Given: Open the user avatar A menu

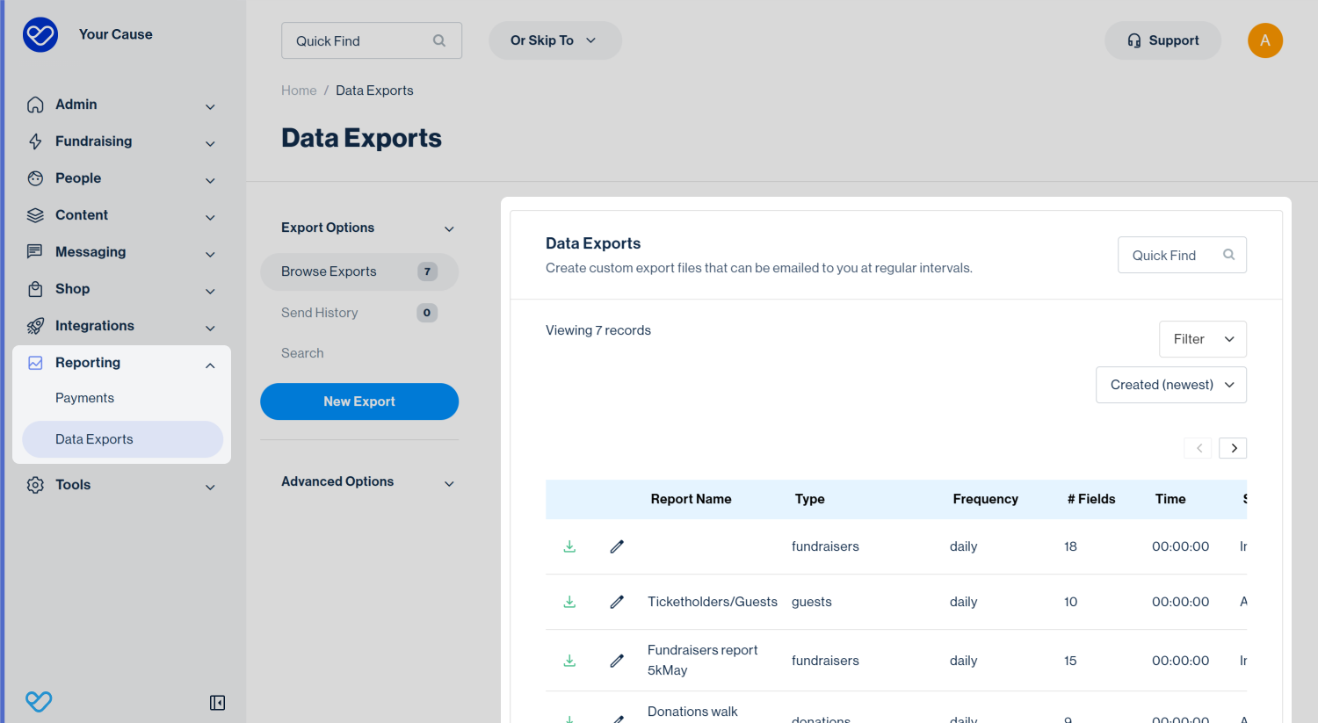Looking at the screenshot, I should (x=1265, y=40).
